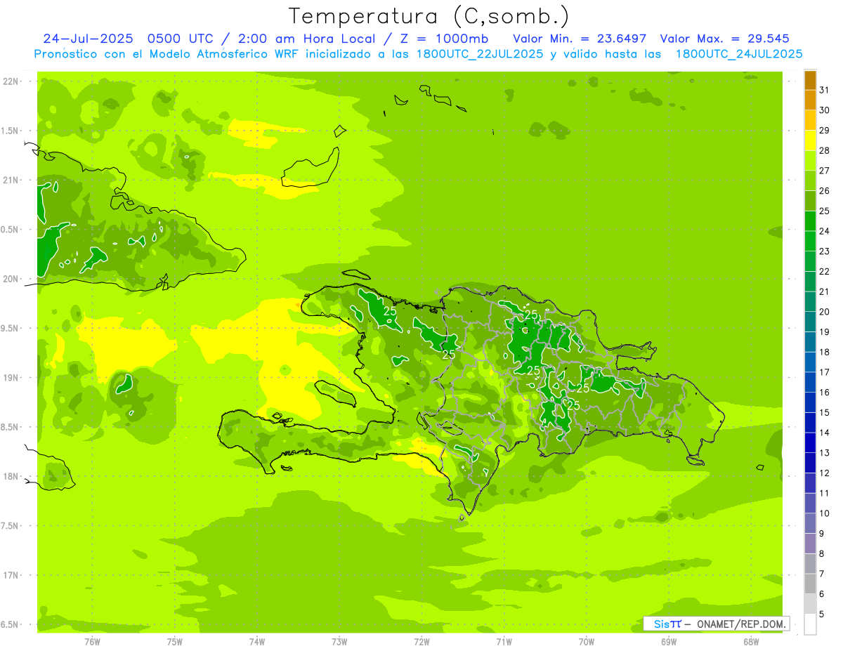Viewport: 843px width, 651px height.
Task: Pick the gray legend swatch between 6 and 7
Action: (810, 584)
